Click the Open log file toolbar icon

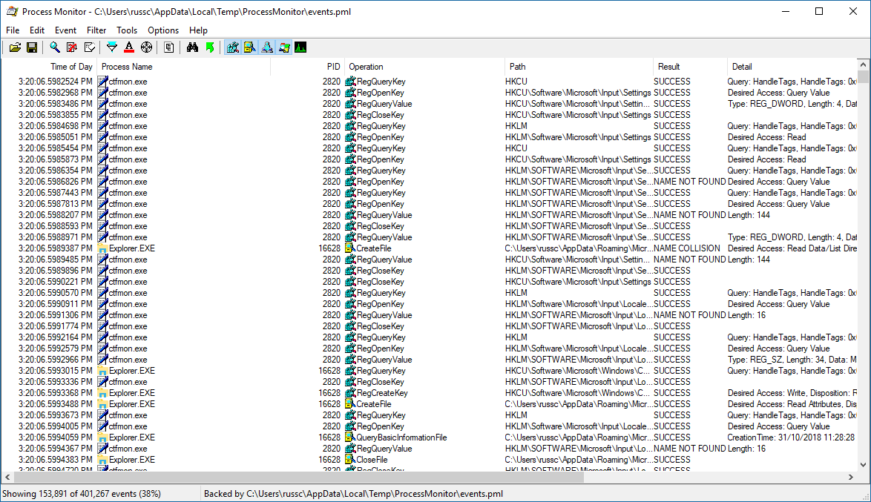tap(15, 47)
